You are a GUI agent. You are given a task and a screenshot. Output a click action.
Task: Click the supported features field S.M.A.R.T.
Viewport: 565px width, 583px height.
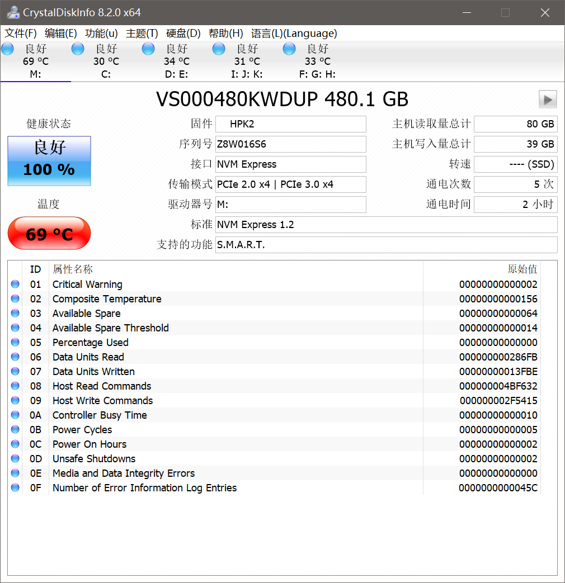click(x=387, y=245)
